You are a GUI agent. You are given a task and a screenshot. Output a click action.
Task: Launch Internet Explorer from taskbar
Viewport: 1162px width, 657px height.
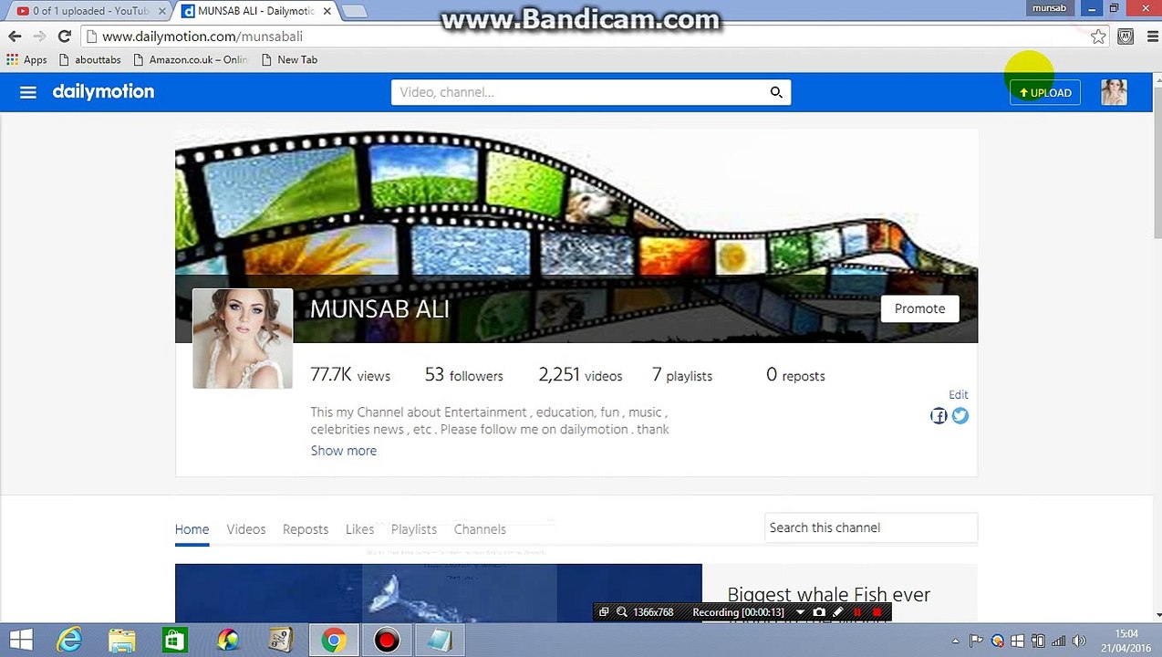(69, 641)
